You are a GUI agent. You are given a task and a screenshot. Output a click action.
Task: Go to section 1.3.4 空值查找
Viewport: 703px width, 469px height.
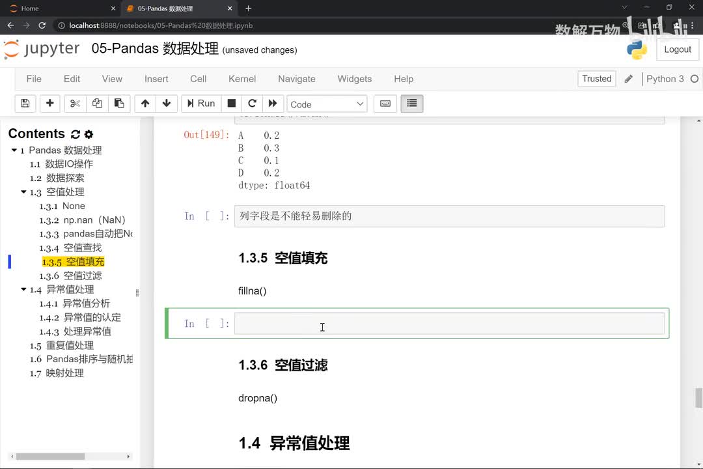pos(70,248)
